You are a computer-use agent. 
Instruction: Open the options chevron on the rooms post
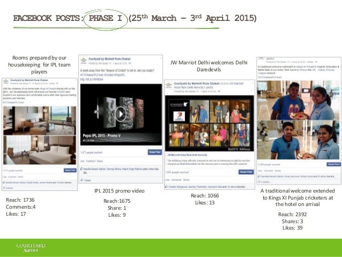(x=76, y=80)
